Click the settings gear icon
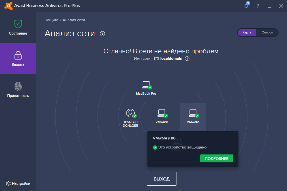Screen dimensions: 287x191 (x=8, y=184)
